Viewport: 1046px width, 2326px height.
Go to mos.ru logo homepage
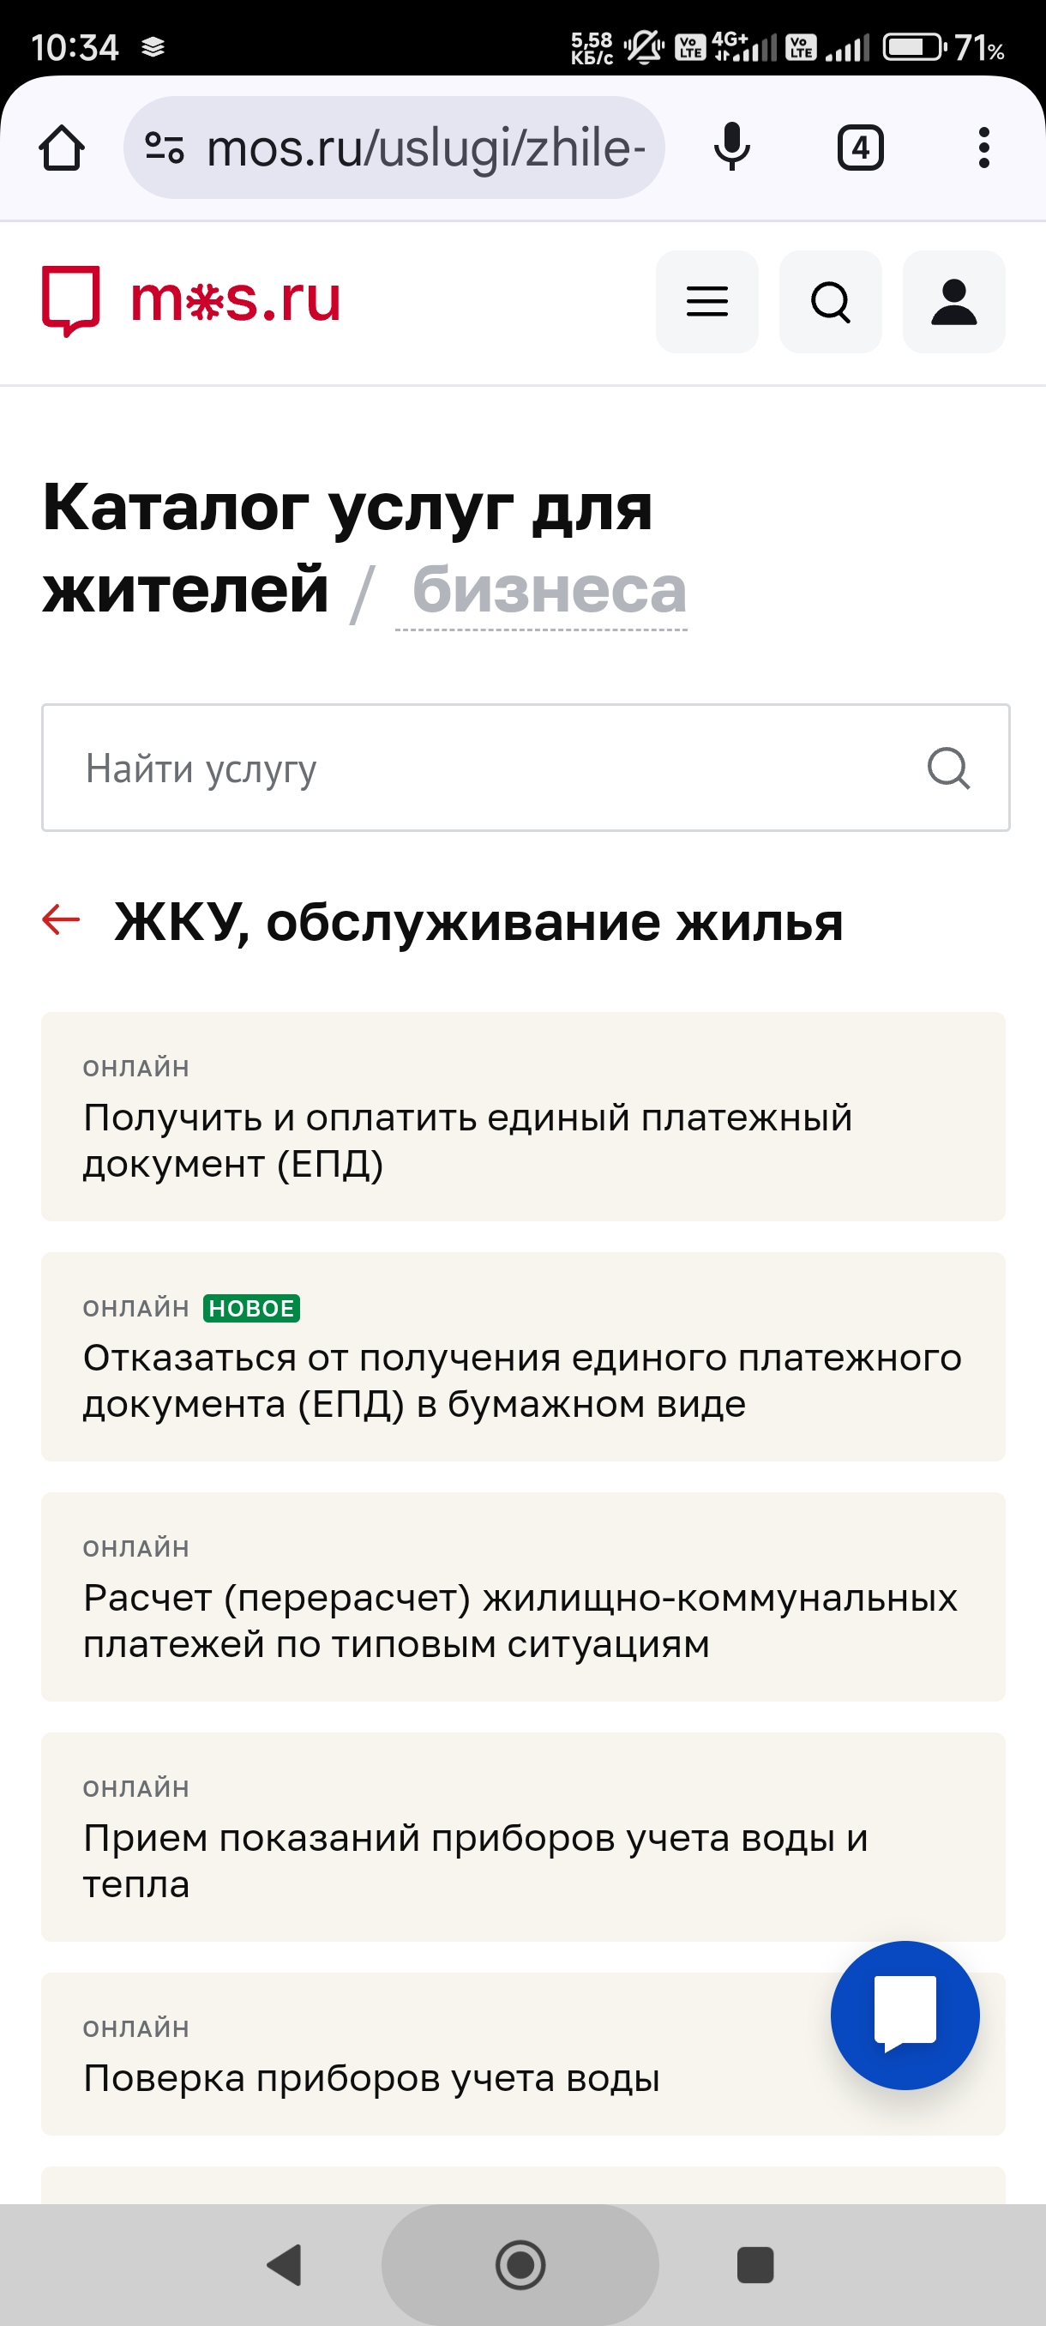click(191, 300)
